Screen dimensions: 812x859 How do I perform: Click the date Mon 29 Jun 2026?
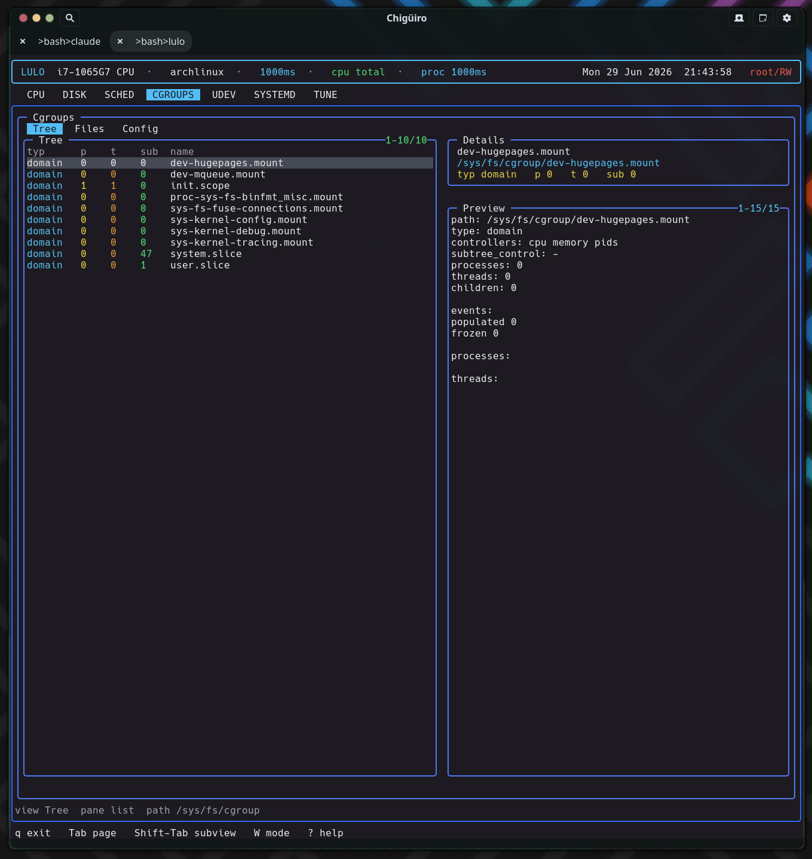point(627,72)
